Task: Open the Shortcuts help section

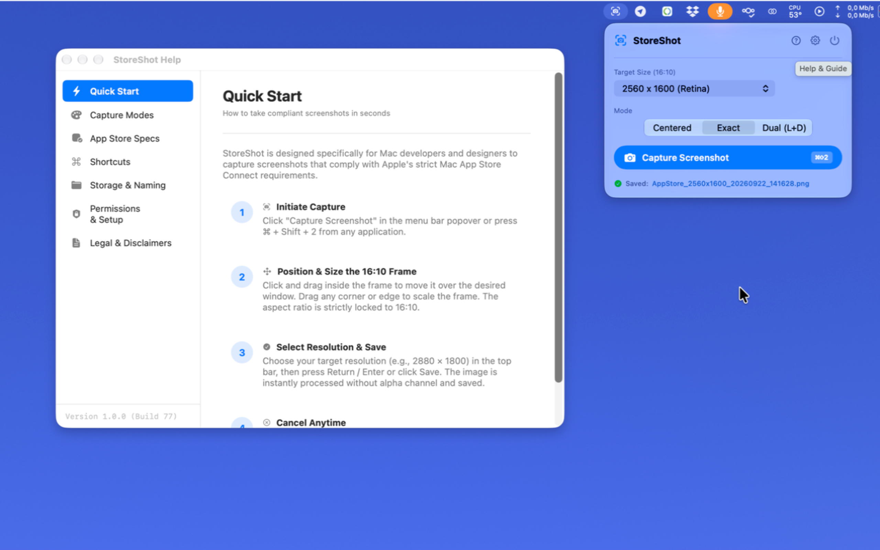Action: pos(128,162)
